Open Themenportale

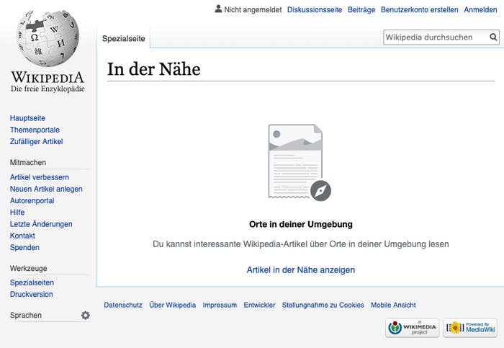tap(35, 130)
